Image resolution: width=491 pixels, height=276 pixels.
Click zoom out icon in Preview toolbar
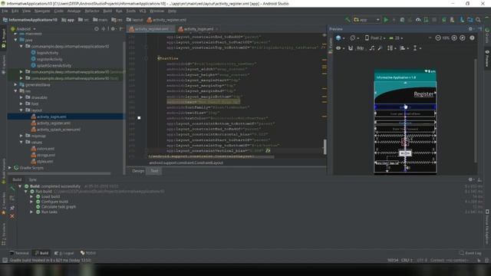coord(438,38)
